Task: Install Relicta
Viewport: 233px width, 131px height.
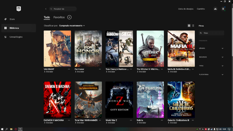Action: (x=142, y=123)
